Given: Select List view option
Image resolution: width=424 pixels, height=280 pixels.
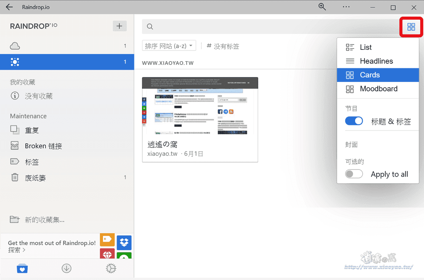Looking at the screenshot, I should [378, 48].
